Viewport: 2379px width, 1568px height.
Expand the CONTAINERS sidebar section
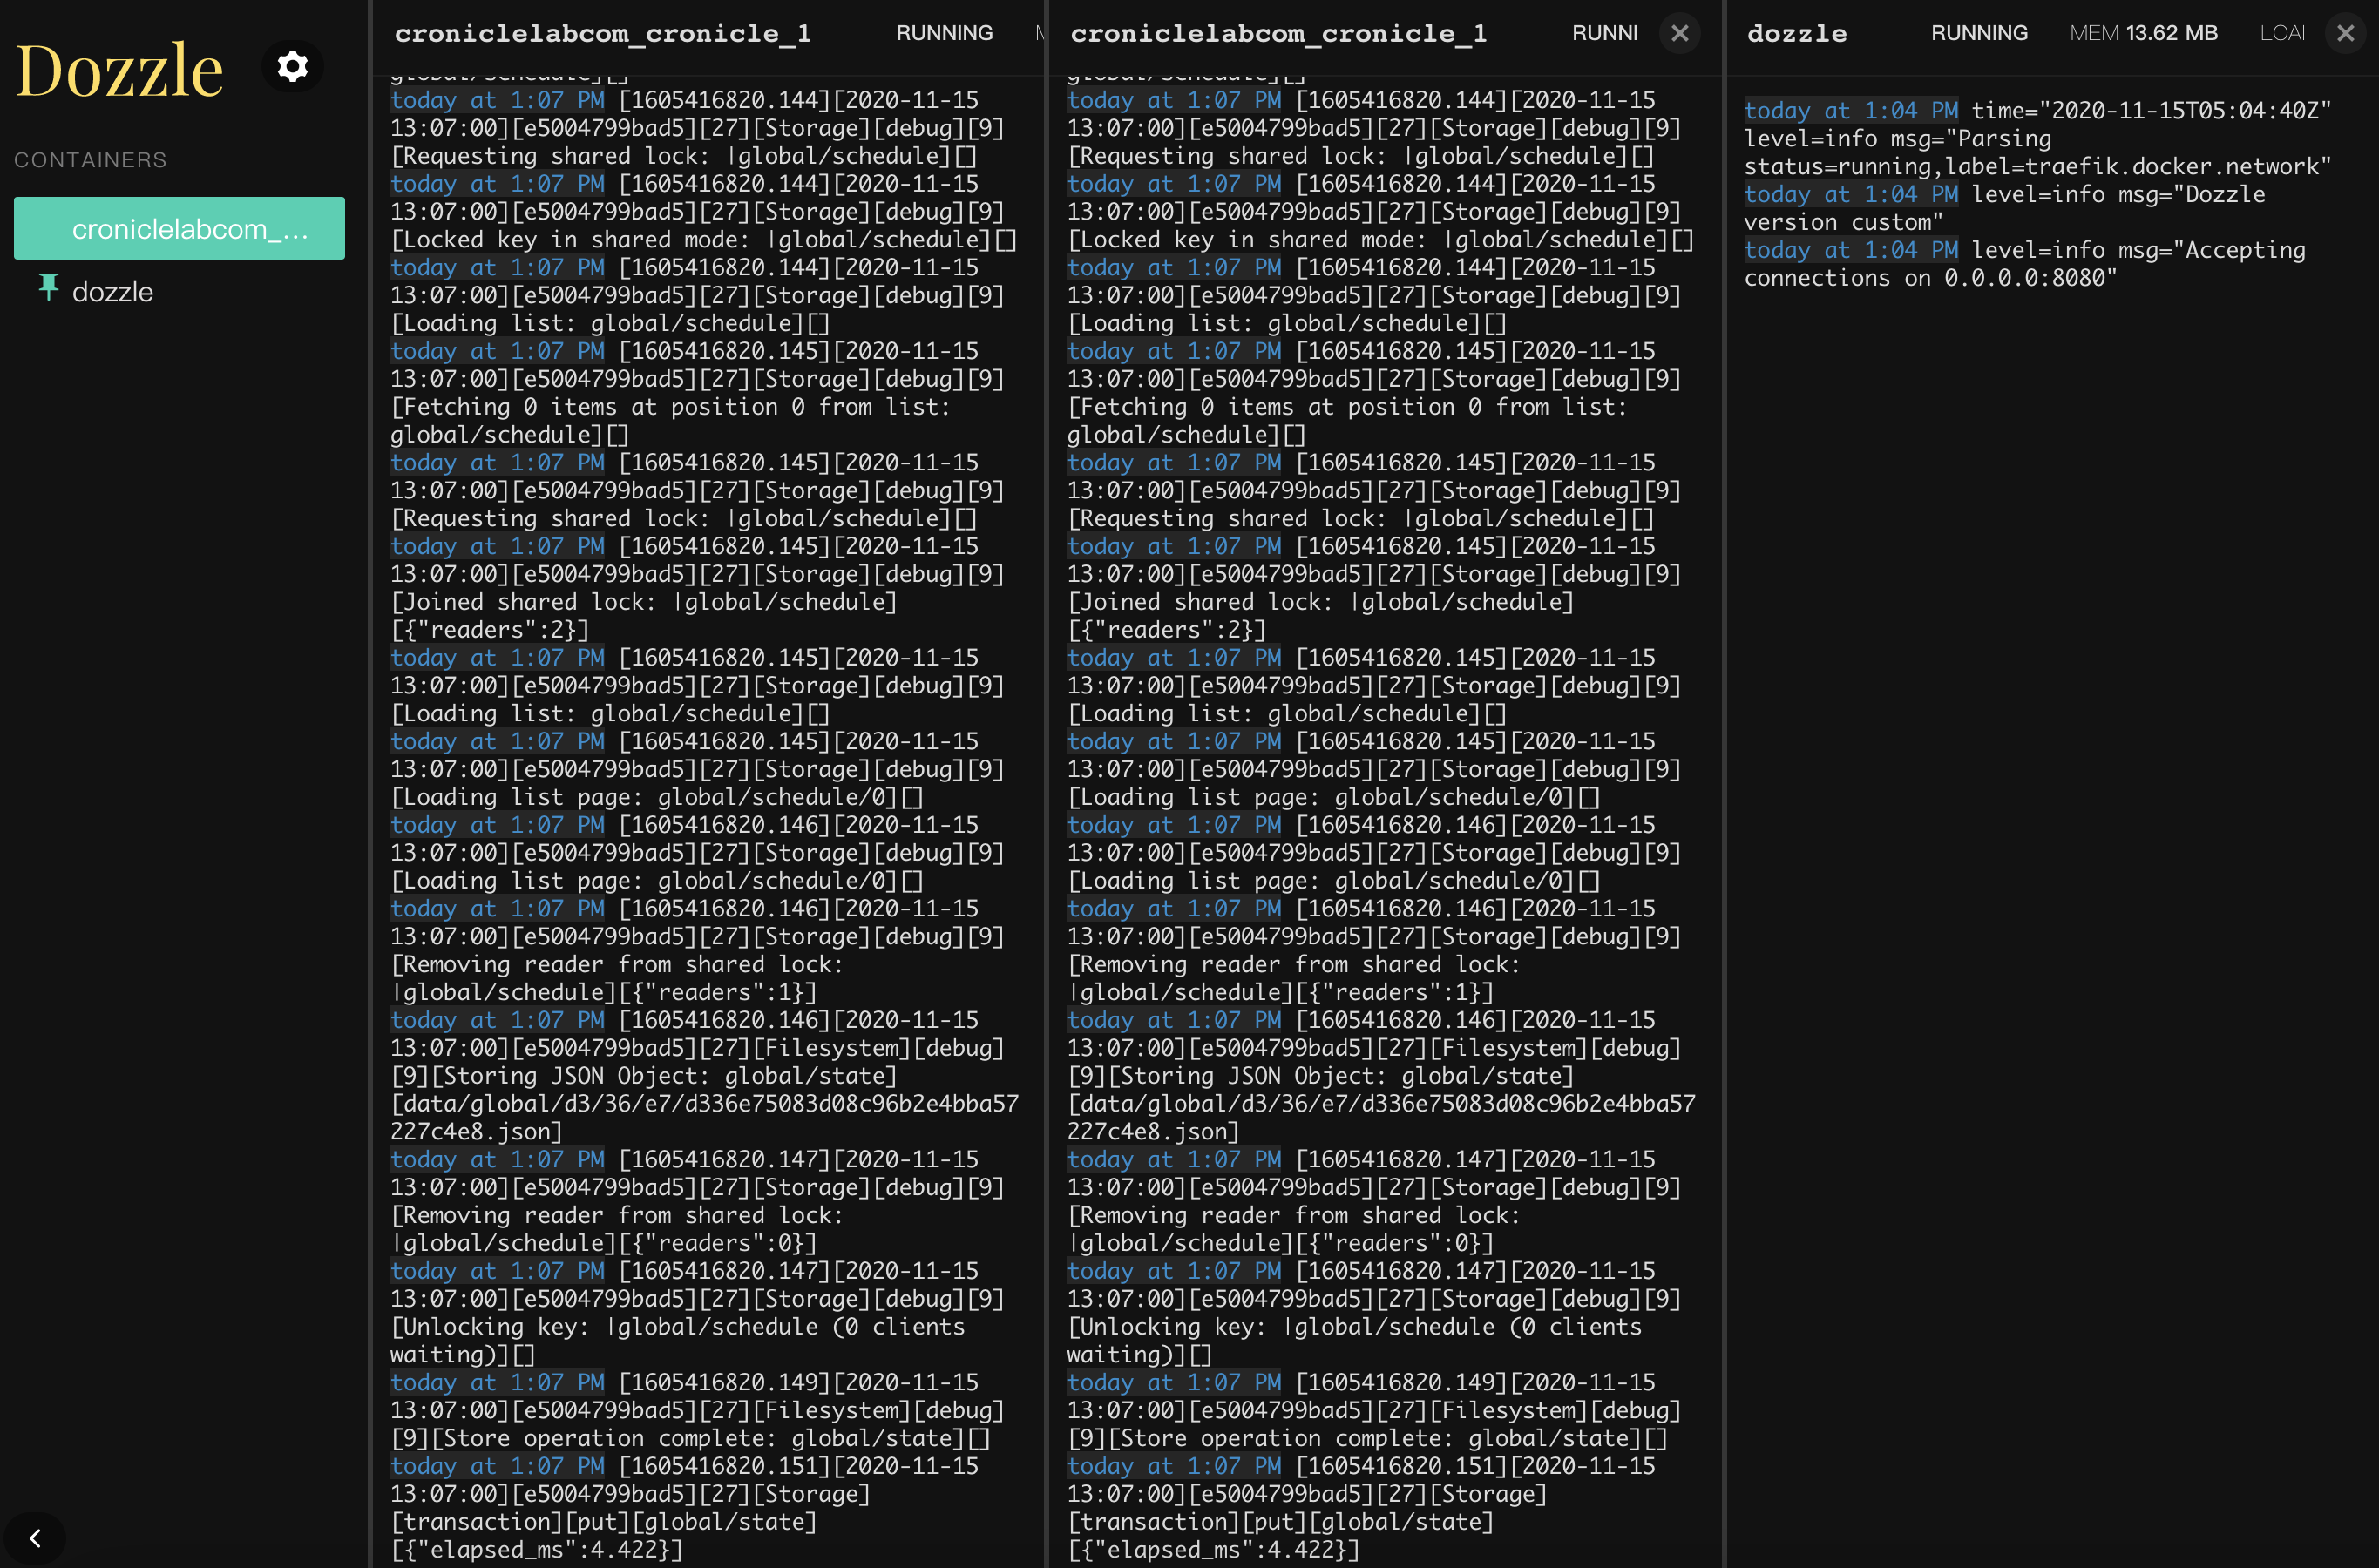pyautogui.click(x=89, y=159)
